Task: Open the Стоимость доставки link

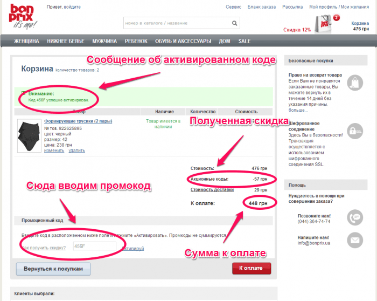Action: pyautogui.click(x=212, y=190)
